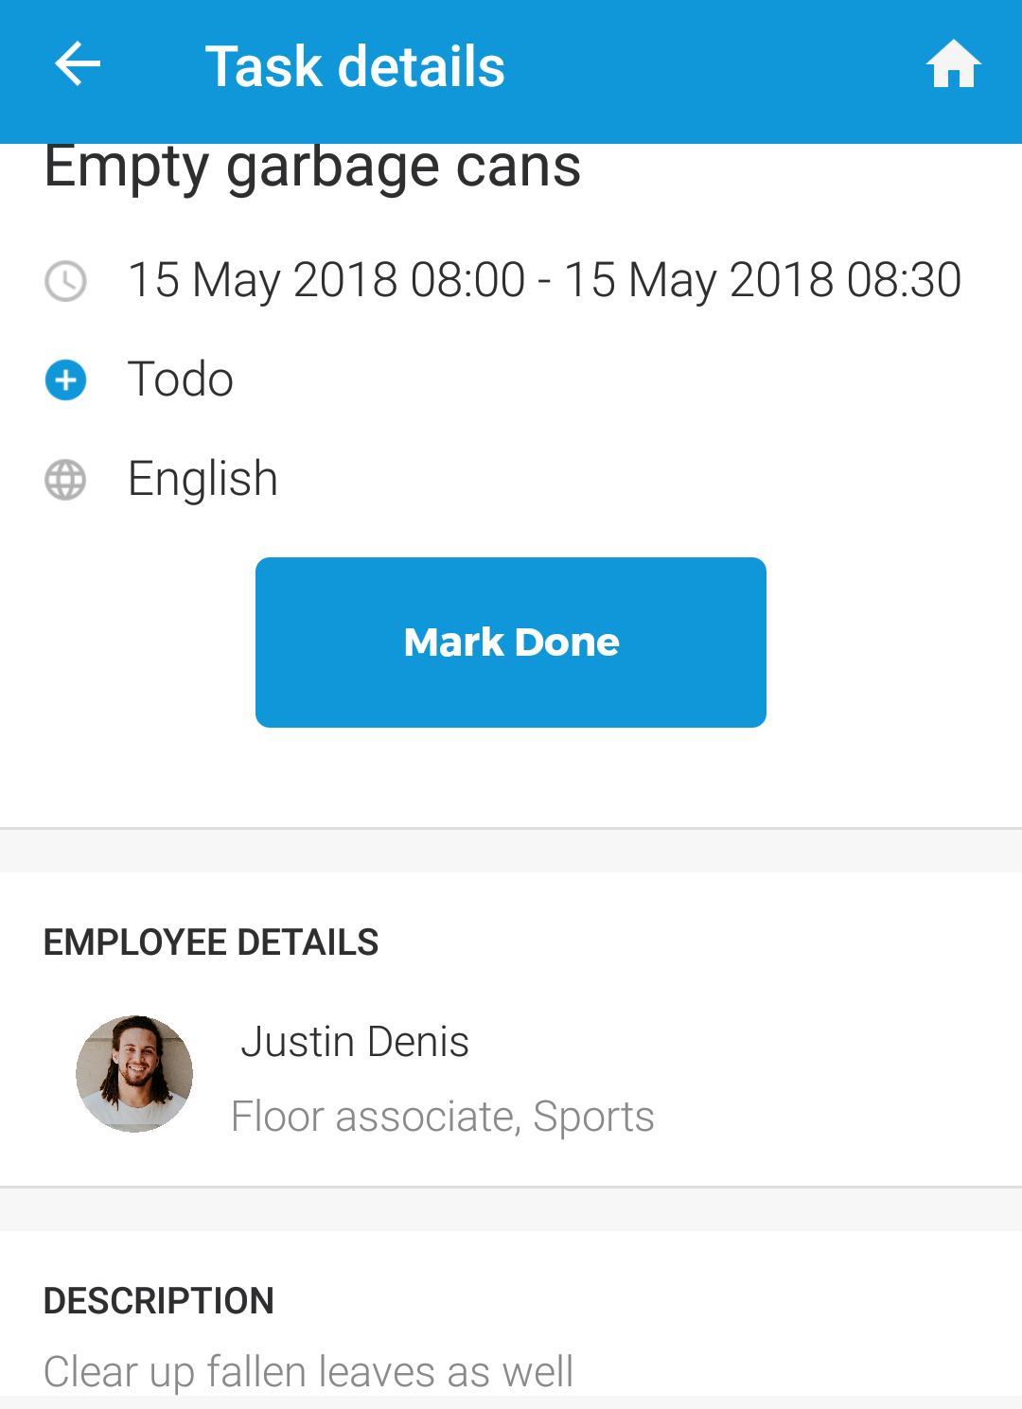Tap the Todo status label

pyautogui.click(x=180, y=379)
